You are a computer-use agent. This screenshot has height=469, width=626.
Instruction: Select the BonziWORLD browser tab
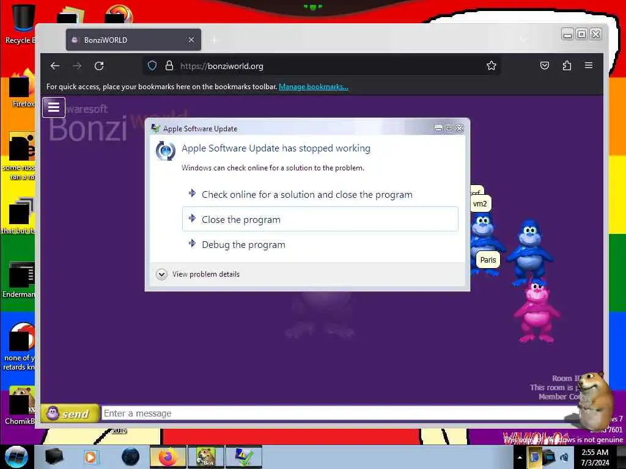pyautogui.click(x=133, y=40)
